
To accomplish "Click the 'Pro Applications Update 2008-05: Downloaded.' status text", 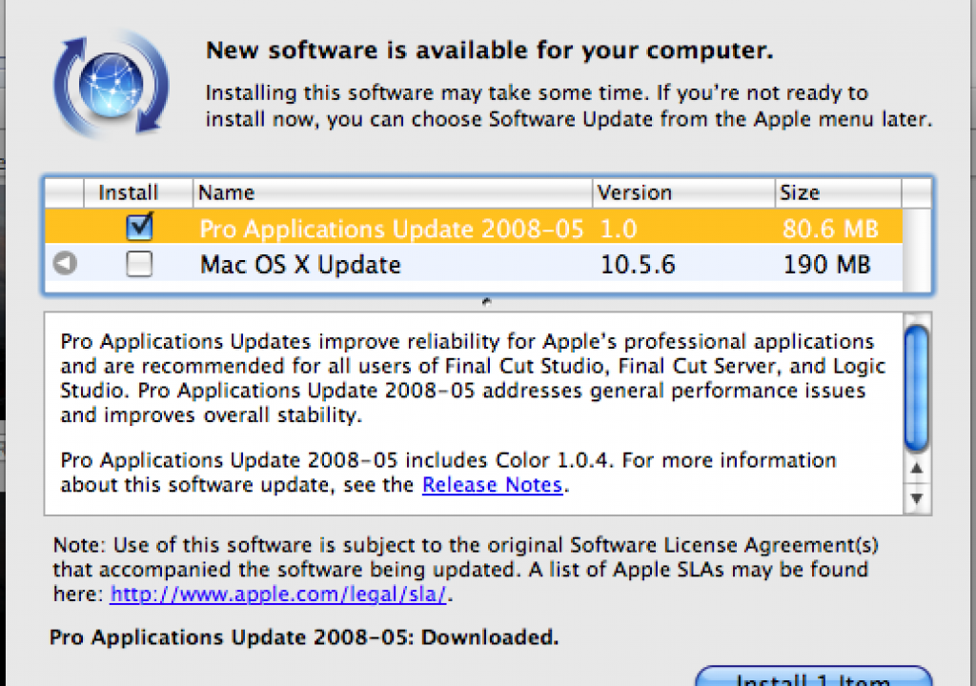I will pyautogui.click(x=304, y=636).
